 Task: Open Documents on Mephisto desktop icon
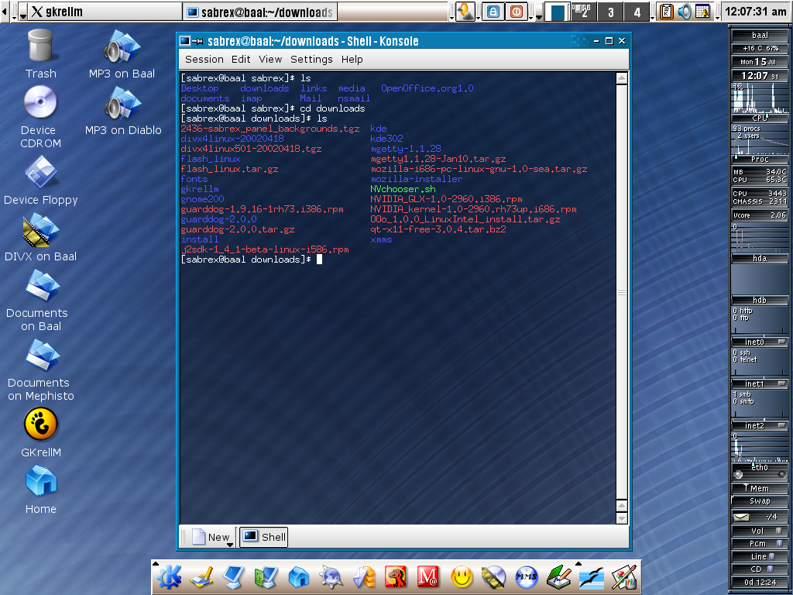click(x=40, y=370)
